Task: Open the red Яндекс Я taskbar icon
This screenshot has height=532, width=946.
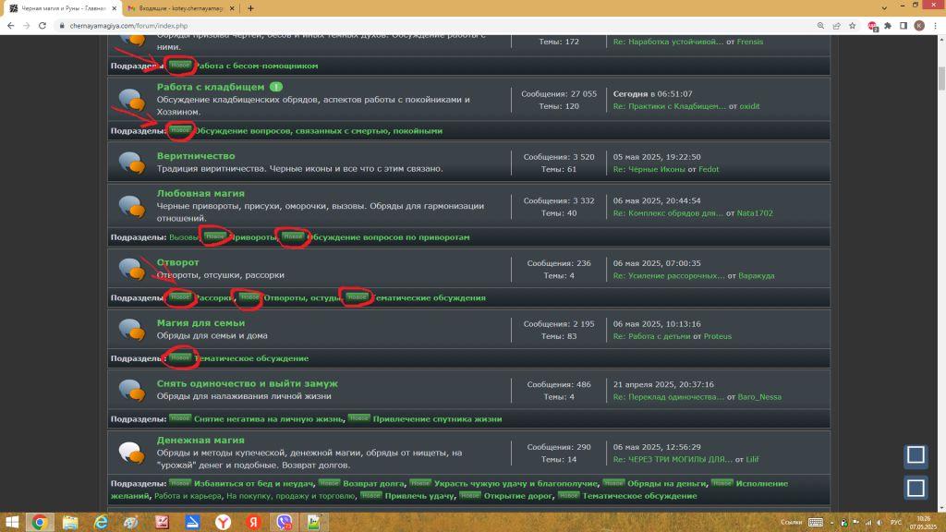Action: 253,523
